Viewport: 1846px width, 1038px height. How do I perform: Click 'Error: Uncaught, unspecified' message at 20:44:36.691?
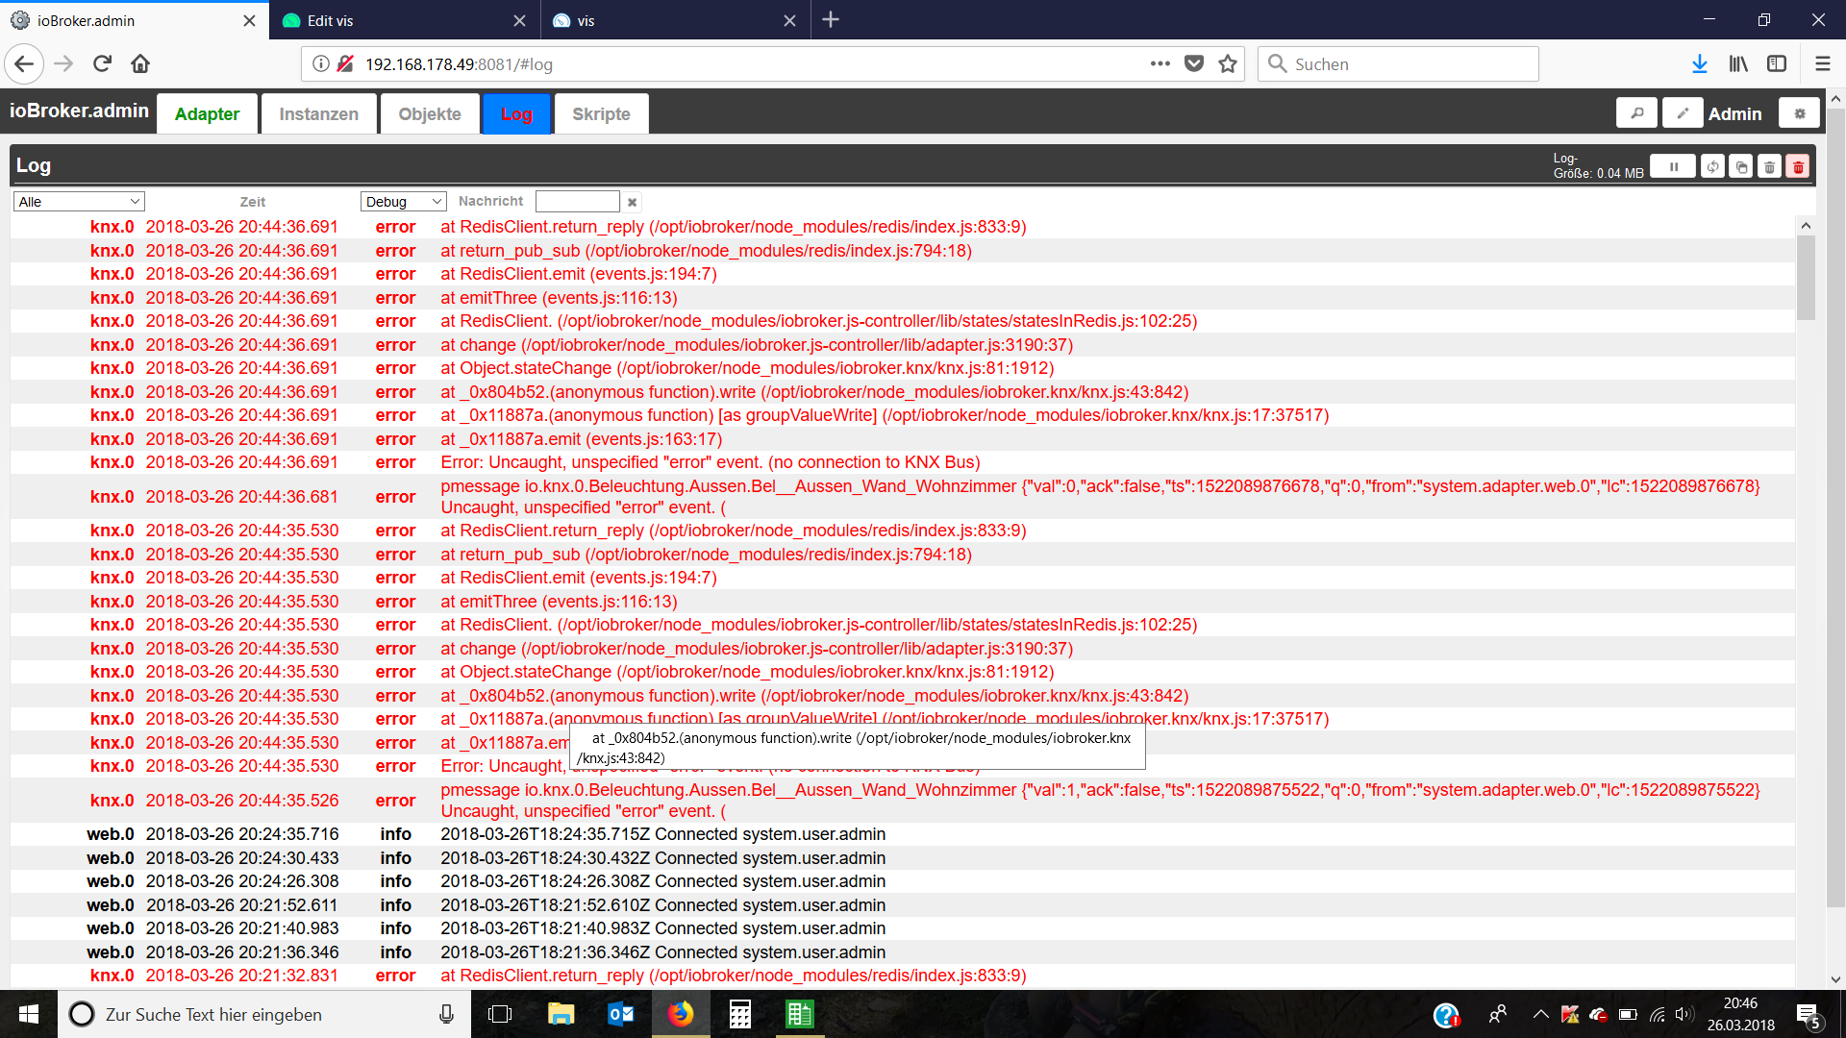(711, 462)
